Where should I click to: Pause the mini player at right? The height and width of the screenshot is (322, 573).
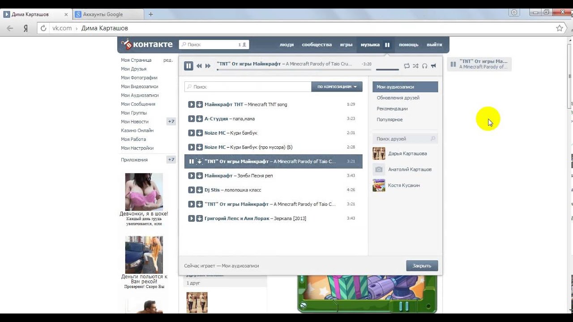click(x=453, y=64)
